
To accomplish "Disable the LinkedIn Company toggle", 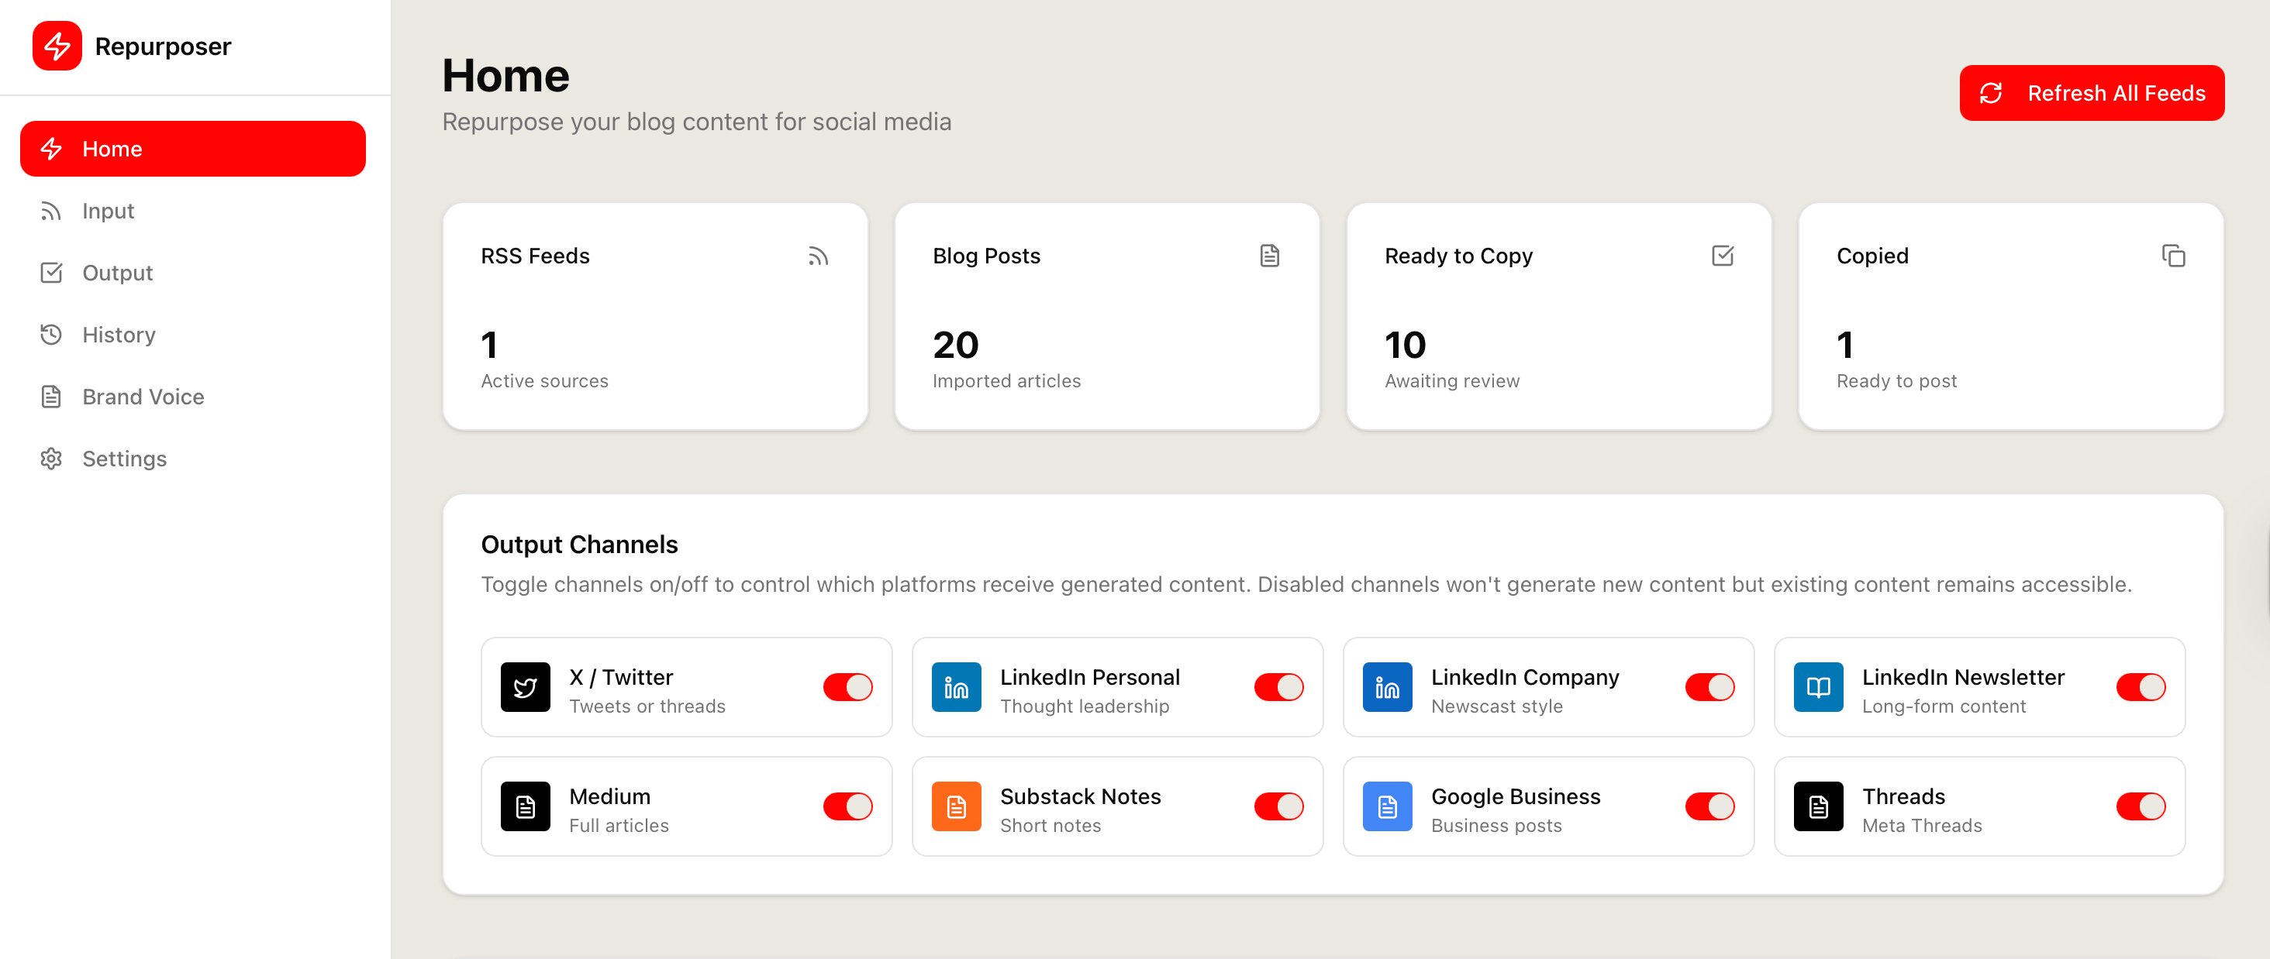I will click(1709, 687).
